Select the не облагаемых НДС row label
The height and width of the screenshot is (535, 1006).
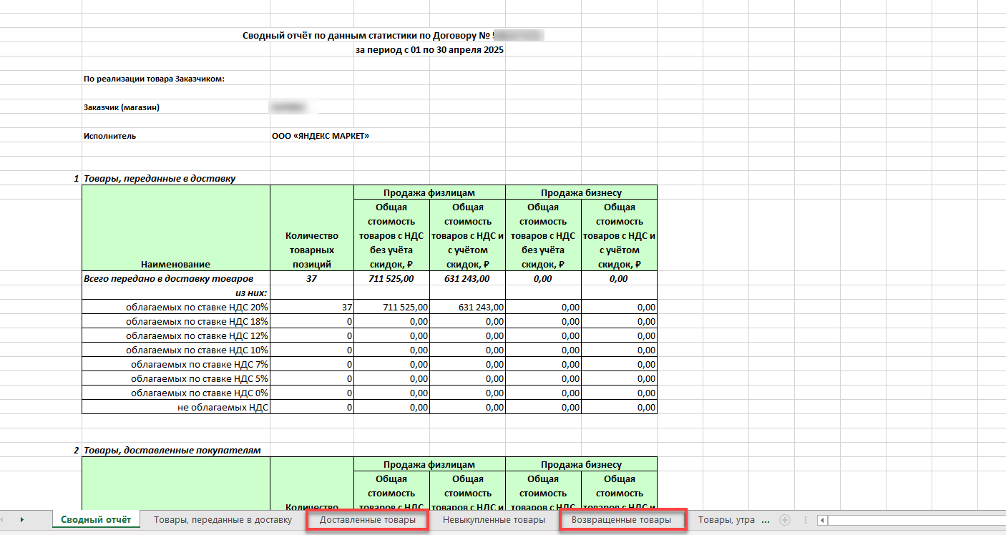[x=176, y=407]
